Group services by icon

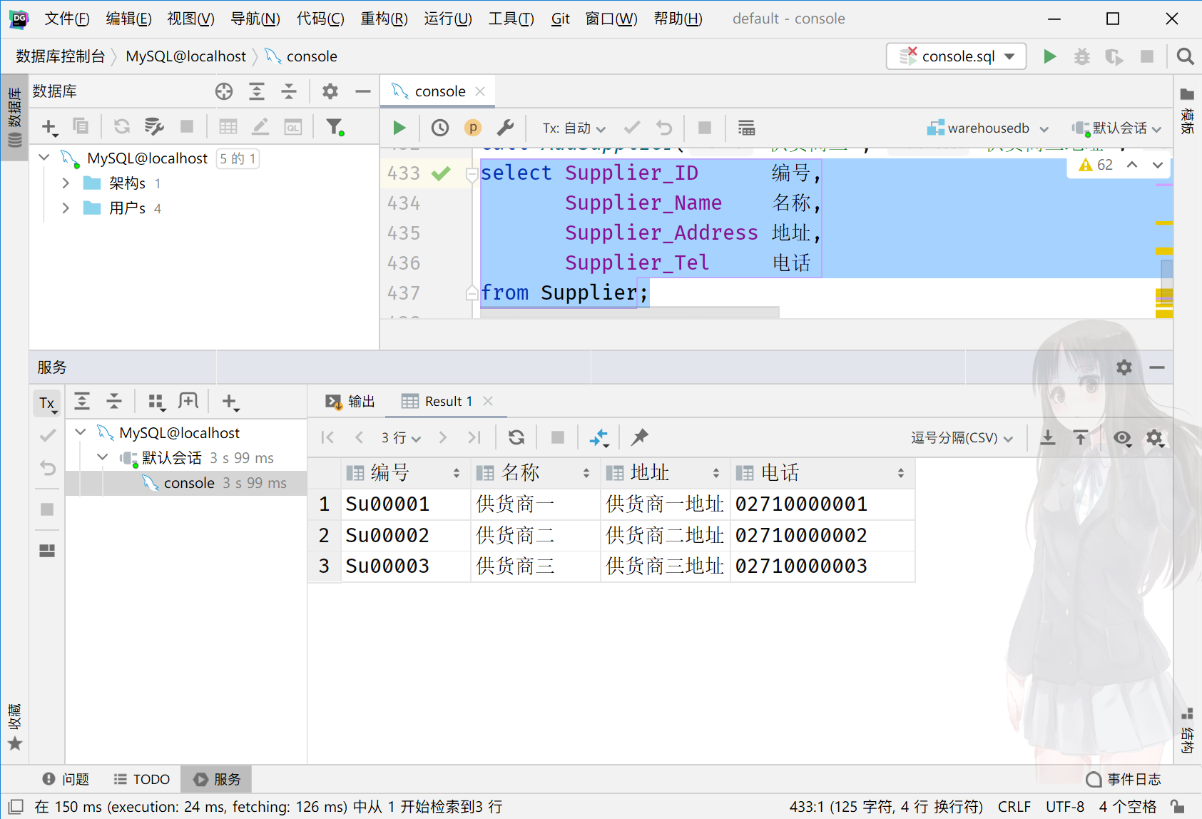click(x=156, y=402)
